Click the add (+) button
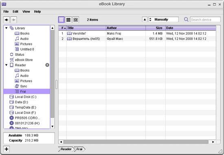This screenshot has width=224, height=155. point(7,149)
